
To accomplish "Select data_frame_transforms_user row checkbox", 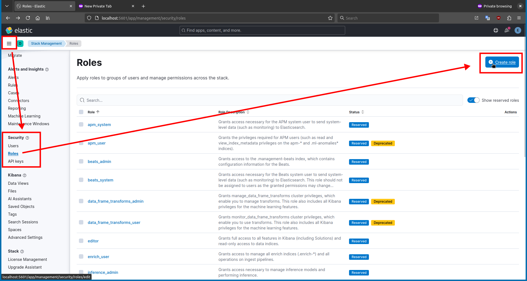I will (81, 222).
